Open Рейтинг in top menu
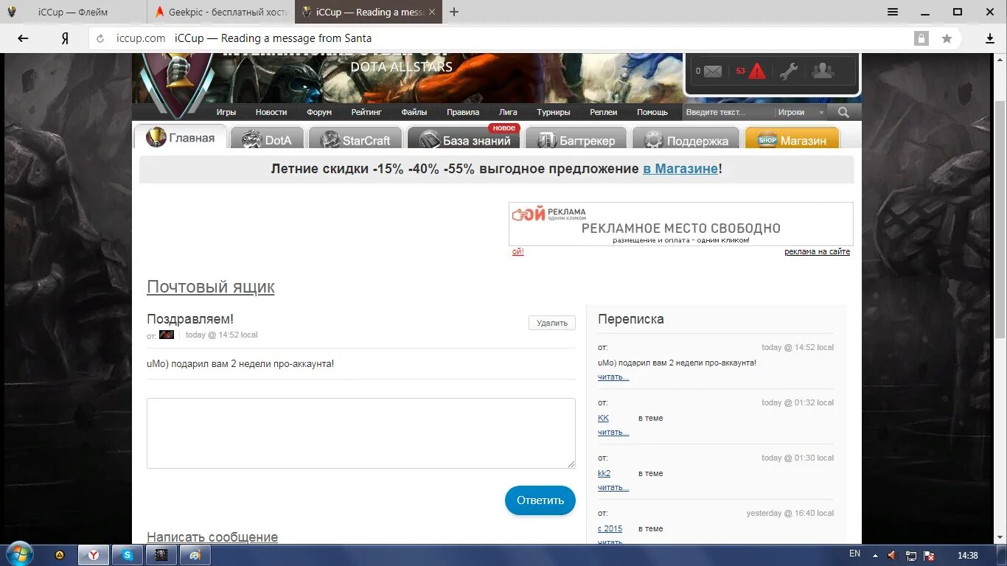This screenshot has height=566, width=1007. [x=366, y=112]
